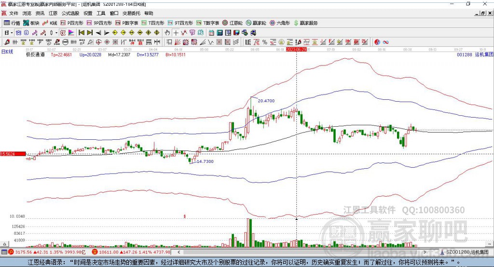This screenshot has height=267, width=494.
Task: Select the zigzag line drawing tool
Action: 211,42
